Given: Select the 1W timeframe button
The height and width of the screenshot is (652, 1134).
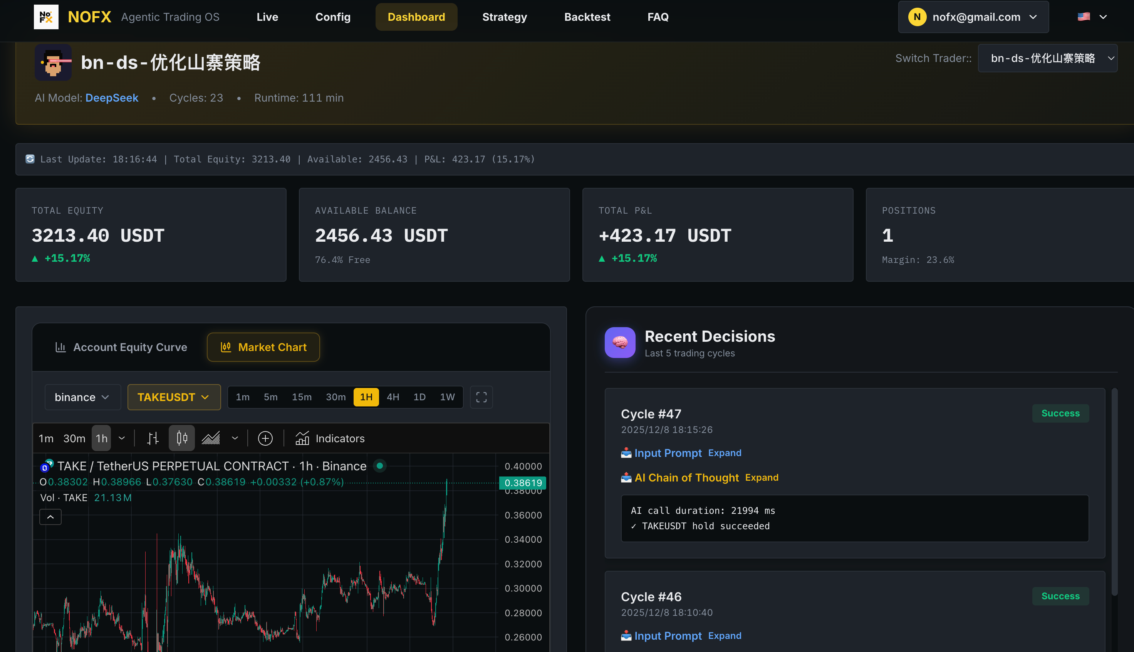Looking at the screenshot, I should tap(447, 397).
